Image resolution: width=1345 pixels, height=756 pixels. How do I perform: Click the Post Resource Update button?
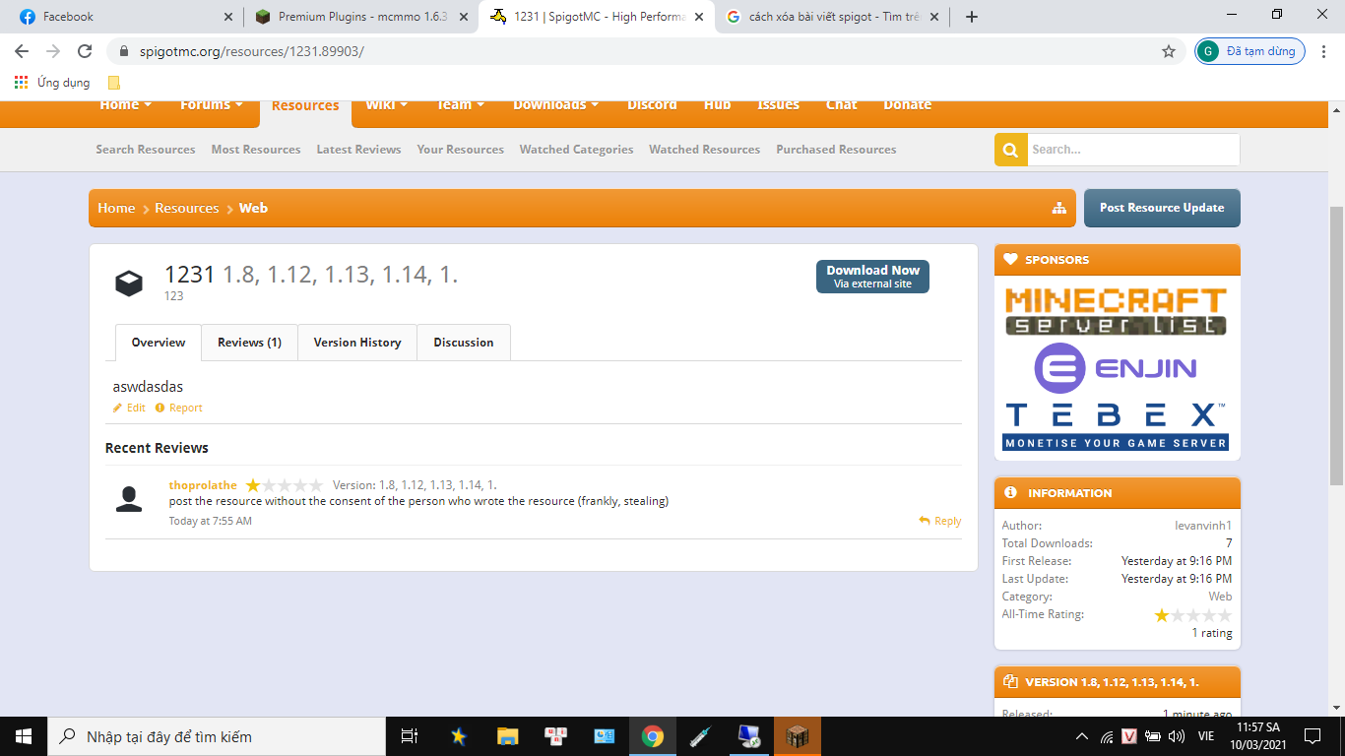point(1162,208)
